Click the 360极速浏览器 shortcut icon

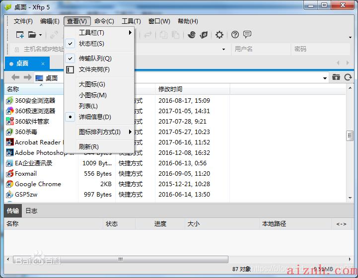pyautogui.click(x=9, y=111)
